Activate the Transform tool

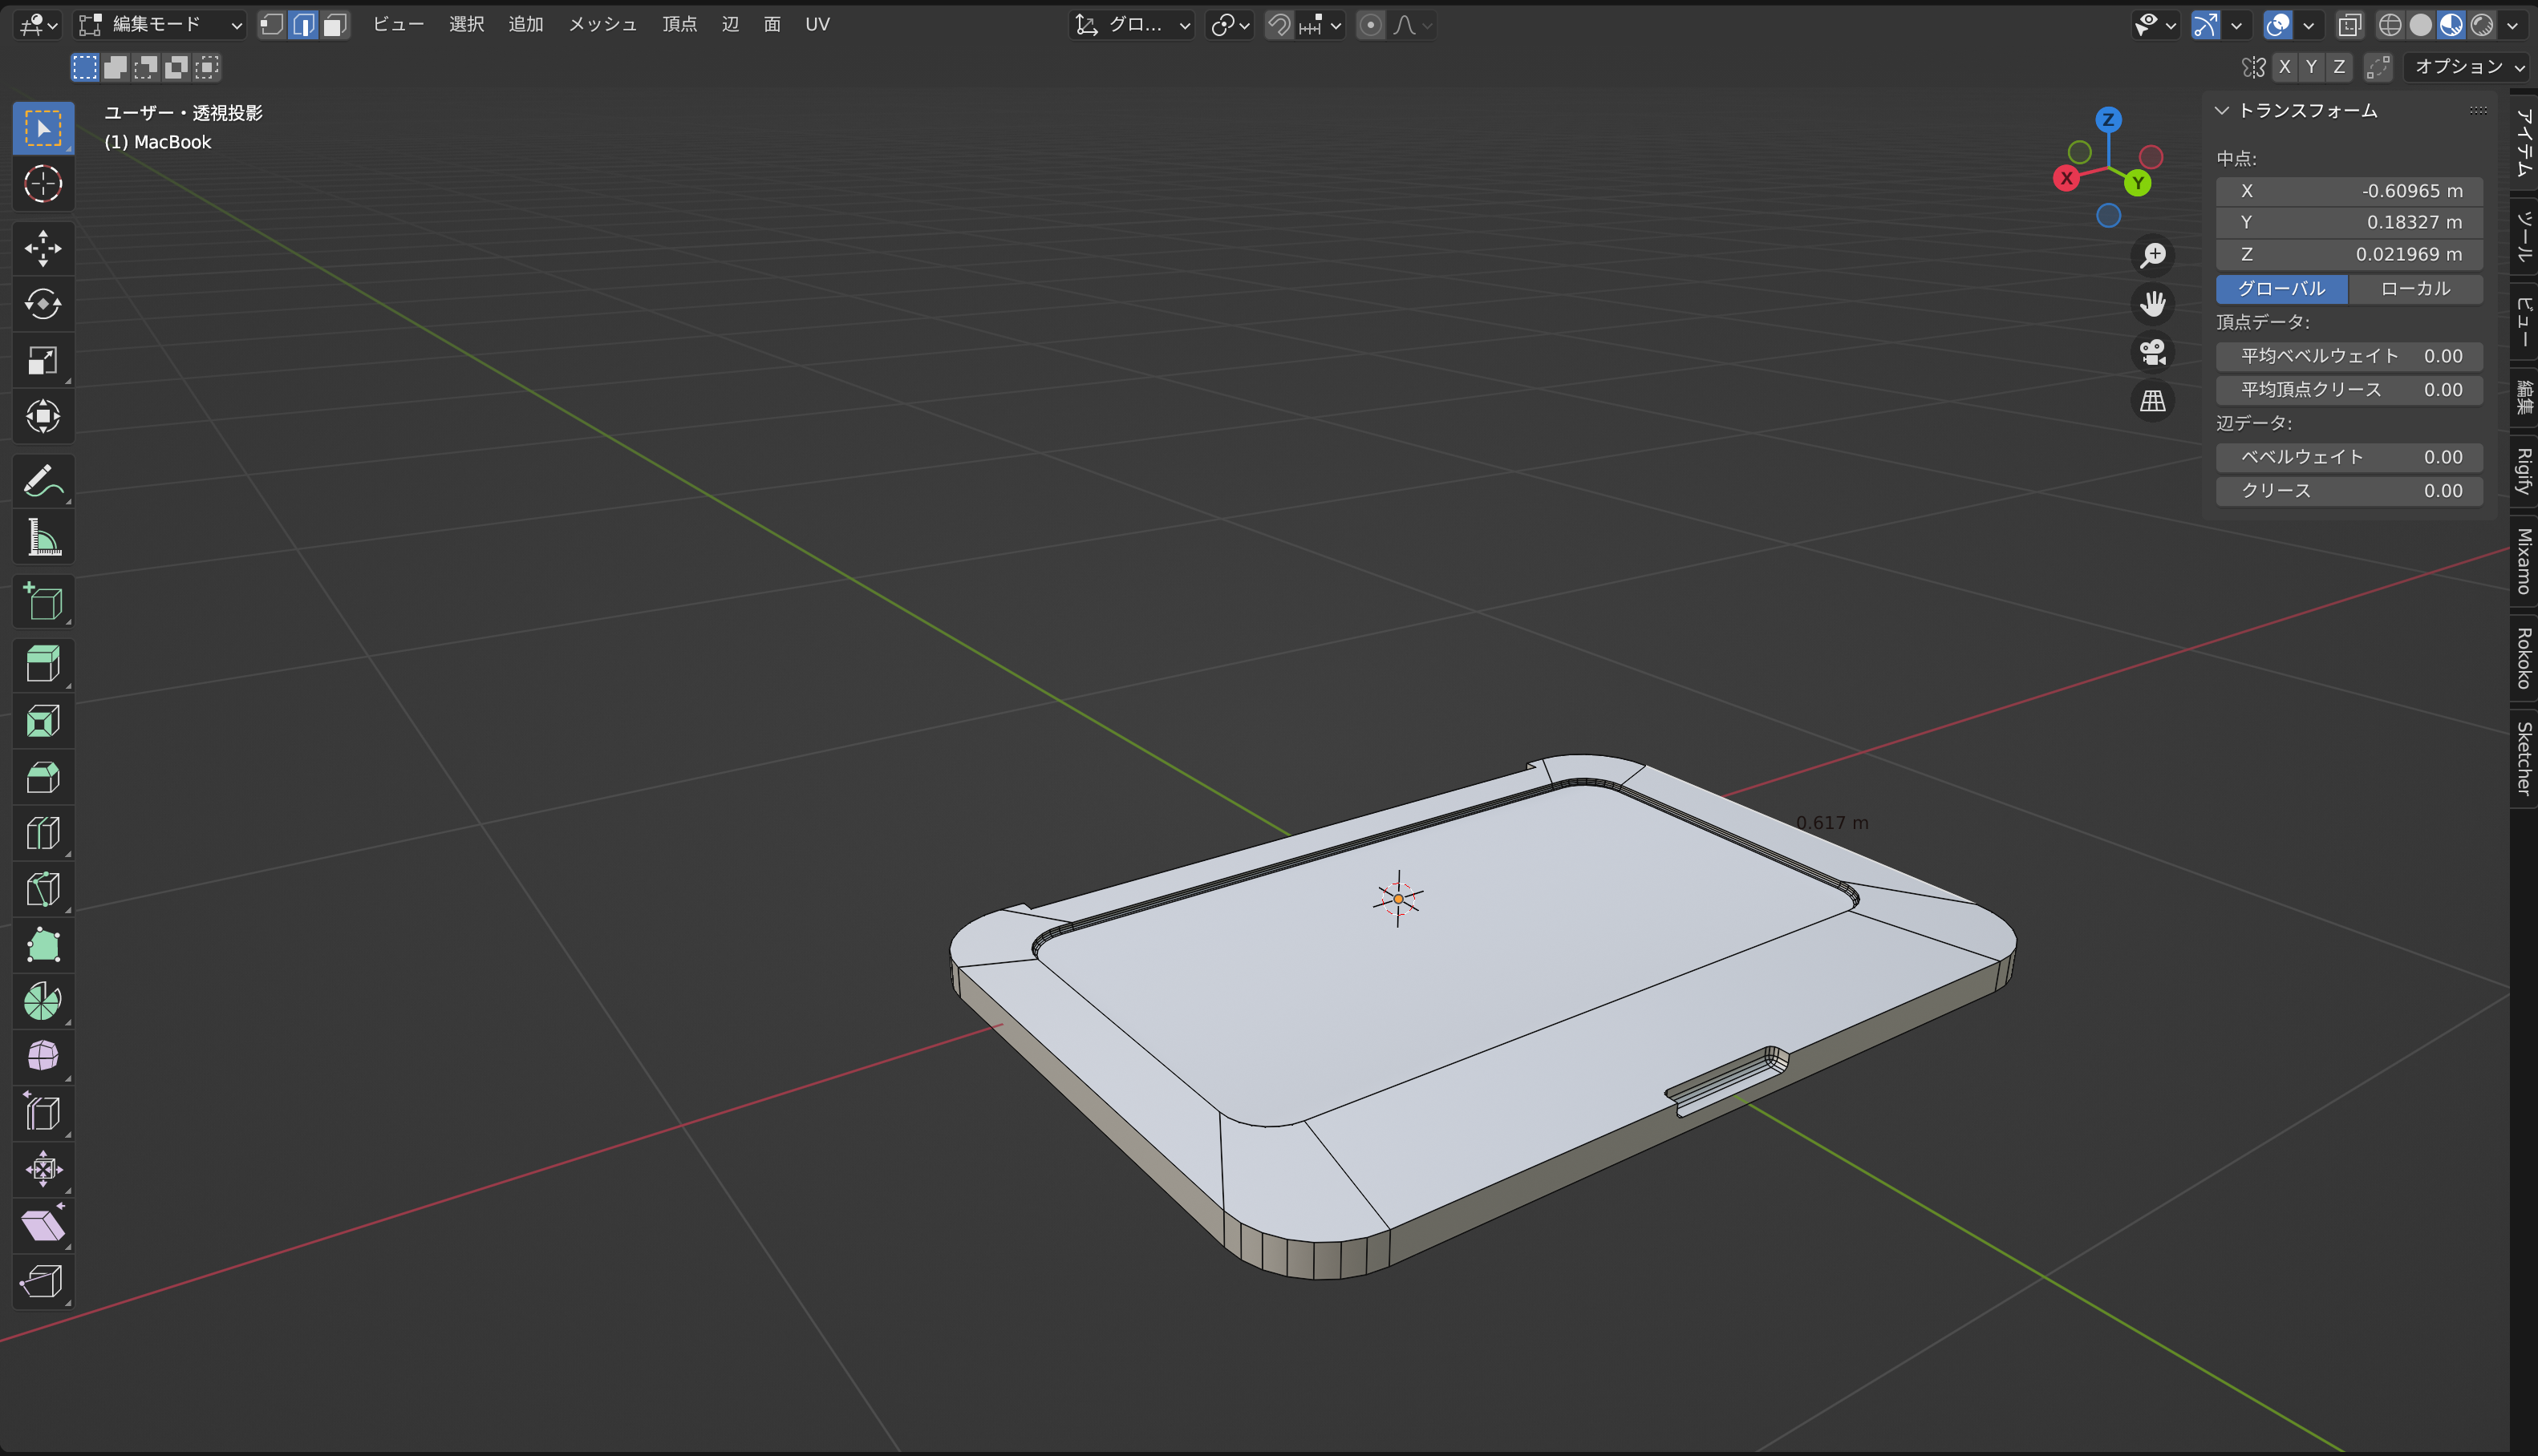click(x=43, y=416)
